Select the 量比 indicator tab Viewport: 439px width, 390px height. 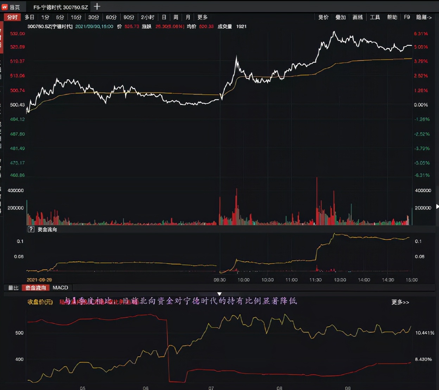tap(13, 288)
